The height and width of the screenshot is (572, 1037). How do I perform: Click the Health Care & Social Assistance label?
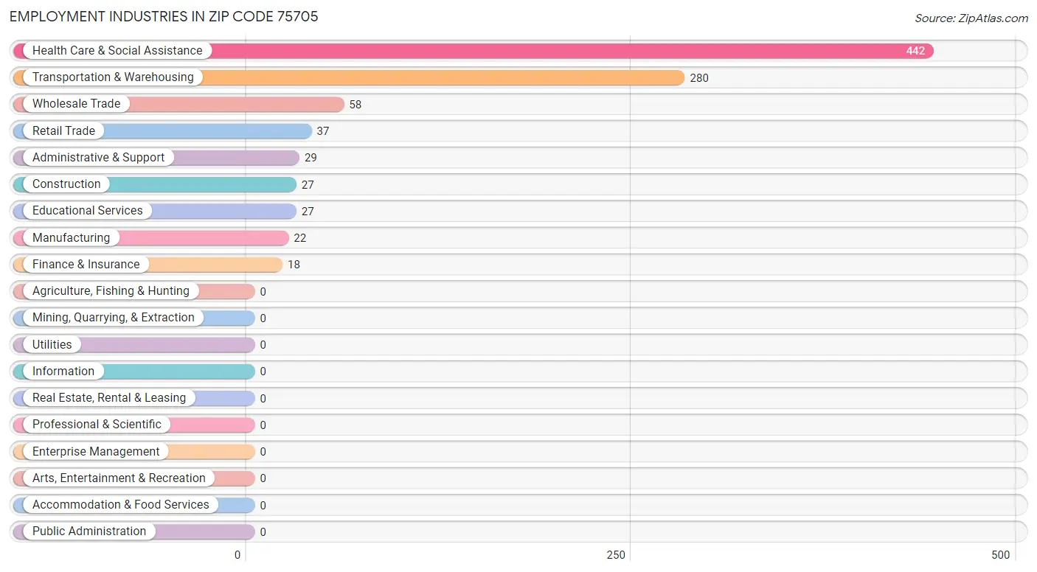tap(117, 51)
